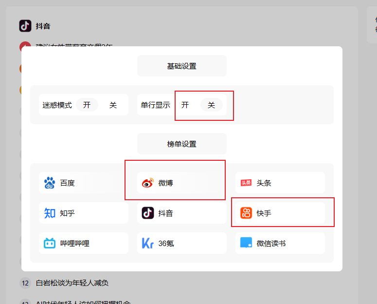Screen dimensions: 377x304
Task: Enable 单行显示 by choosing 开
Action: [185, 105]
